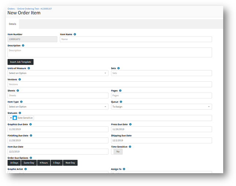Click the Item Type info icon
The width and height of the screenshot is (236, 186).
[21, 102]
